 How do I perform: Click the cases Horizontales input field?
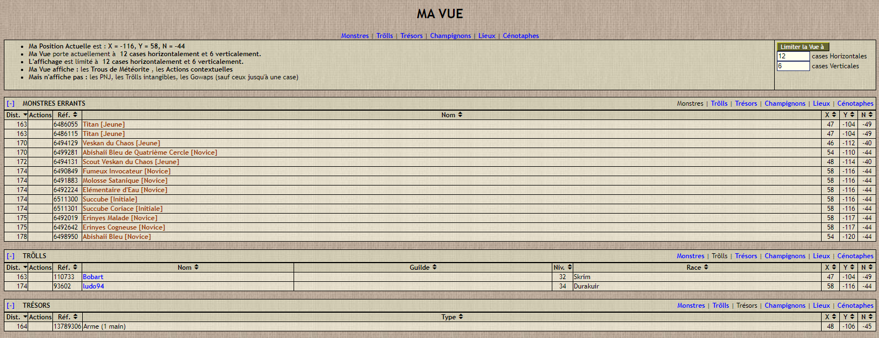click(793, 56)
